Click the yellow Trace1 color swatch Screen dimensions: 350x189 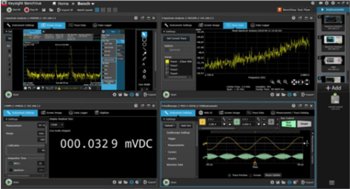point(167,62)
